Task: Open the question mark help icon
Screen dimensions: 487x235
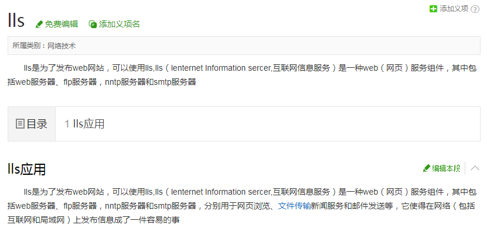Action: click(x=475, y=9)
